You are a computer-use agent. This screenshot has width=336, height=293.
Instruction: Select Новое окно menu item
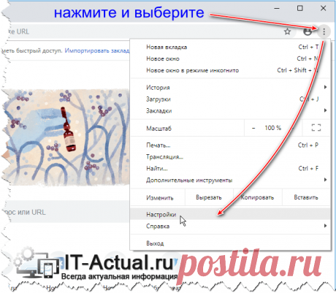tap(230, 58)
